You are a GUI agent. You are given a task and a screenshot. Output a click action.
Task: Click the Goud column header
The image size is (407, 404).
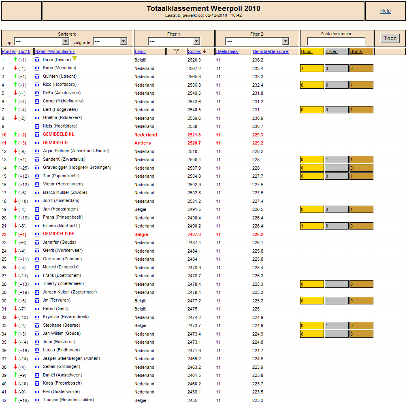click(x=307, y=52)
